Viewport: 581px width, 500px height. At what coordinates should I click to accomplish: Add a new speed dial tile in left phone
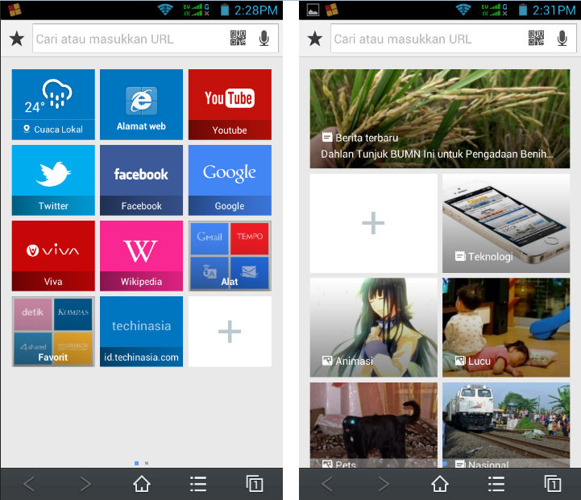point(230,331)
